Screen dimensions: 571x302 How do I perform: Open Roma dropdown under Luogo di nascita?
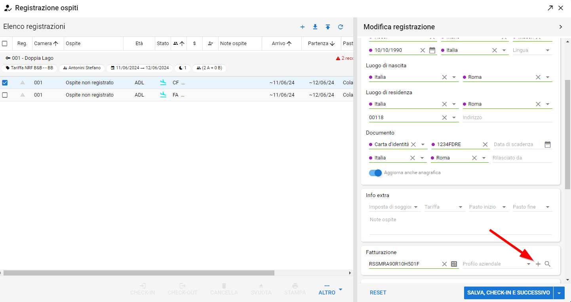[548, 77]
